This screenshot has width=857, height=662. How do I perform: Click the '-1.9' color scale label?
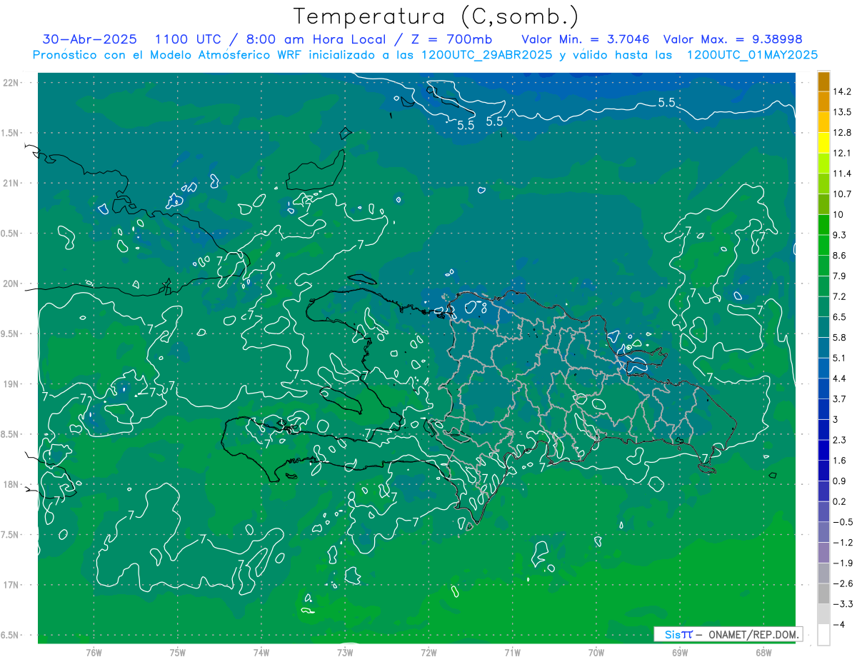842,563
